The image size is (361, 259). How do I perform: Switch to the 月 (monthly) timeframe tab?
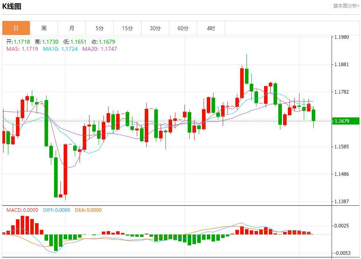(72, 28)
